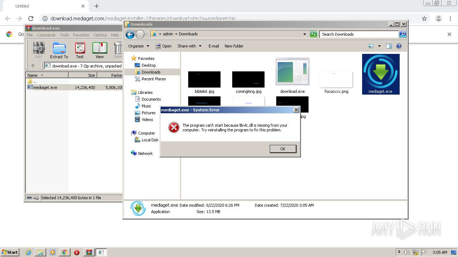Open the Share with dropdown
The width and height of the screenshot is (458, 257).
pos(189,46)
